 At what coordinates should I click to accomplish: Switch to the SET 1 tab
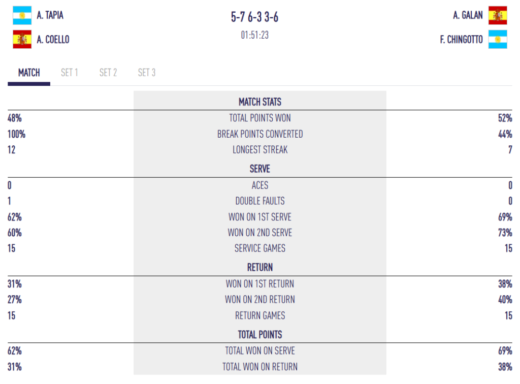point(70,73)
